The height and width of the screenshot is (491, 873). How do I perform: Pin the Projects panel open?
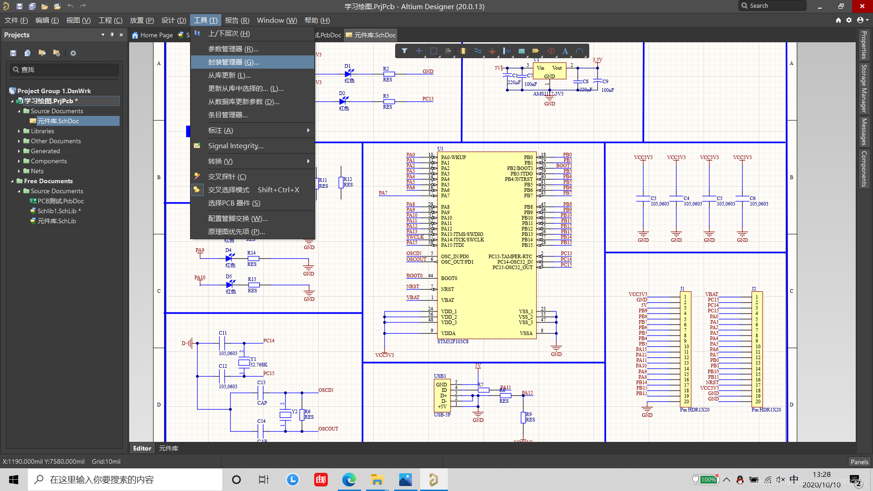112,35
